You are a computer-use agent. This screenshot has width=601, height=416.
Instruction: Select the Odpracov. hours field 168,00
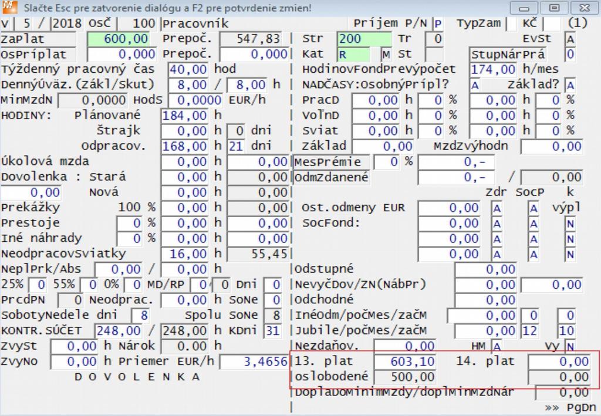tap(185, 146)
